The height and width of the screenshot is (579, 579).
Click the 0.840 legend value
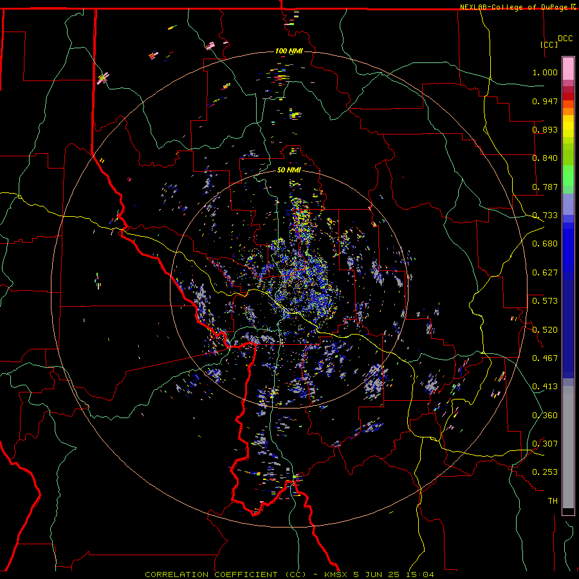coord(545,158)
